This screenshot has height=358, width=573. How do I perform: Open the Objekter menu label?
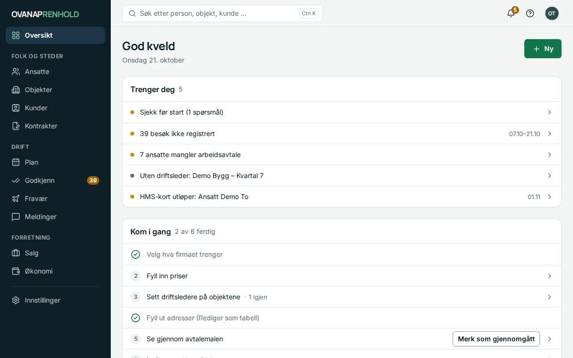coord(38,90)
